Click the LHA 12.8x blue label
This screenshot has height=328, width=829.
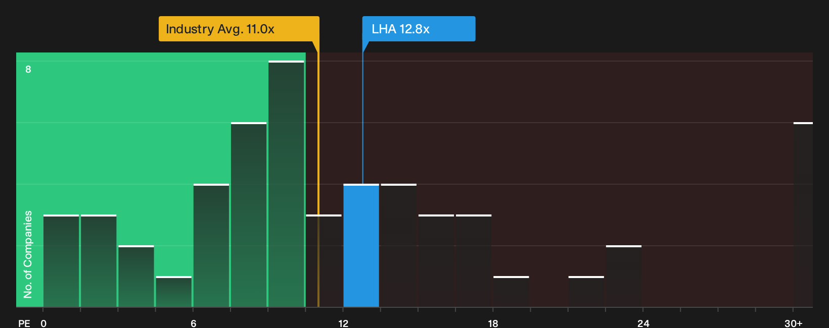pos(419,29)
